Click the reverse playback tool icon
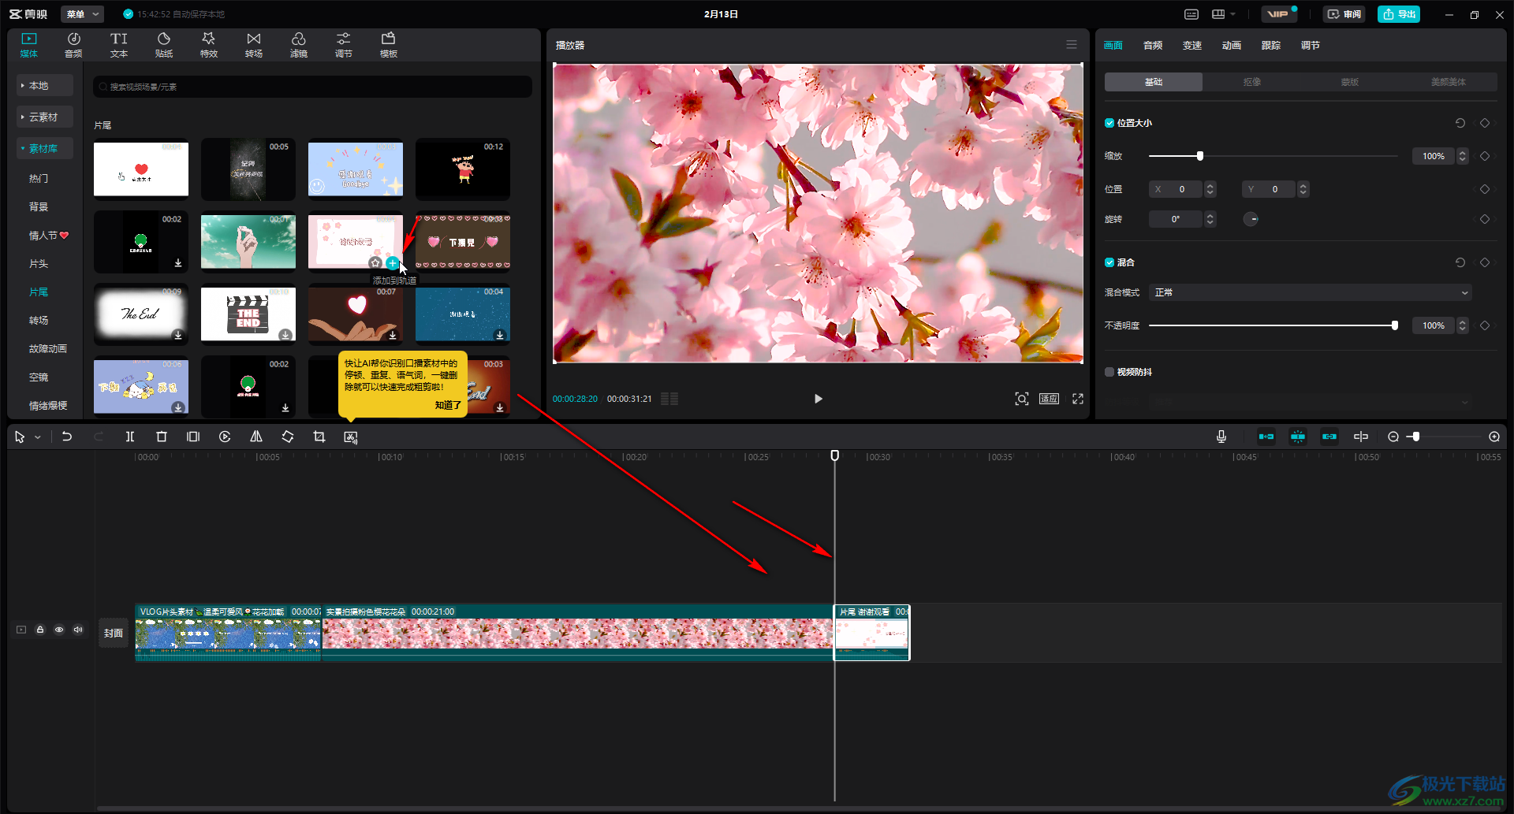 [225, 437]
